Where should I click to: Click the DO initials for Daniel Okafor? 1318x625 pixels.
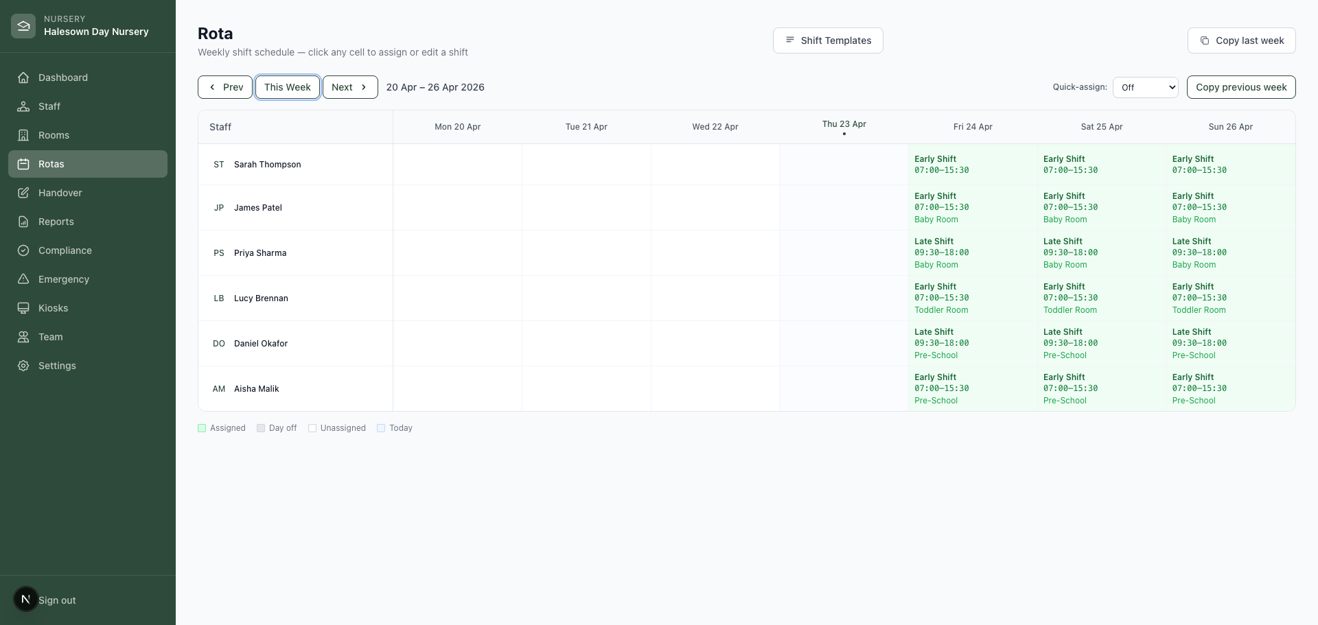(219, 344)
